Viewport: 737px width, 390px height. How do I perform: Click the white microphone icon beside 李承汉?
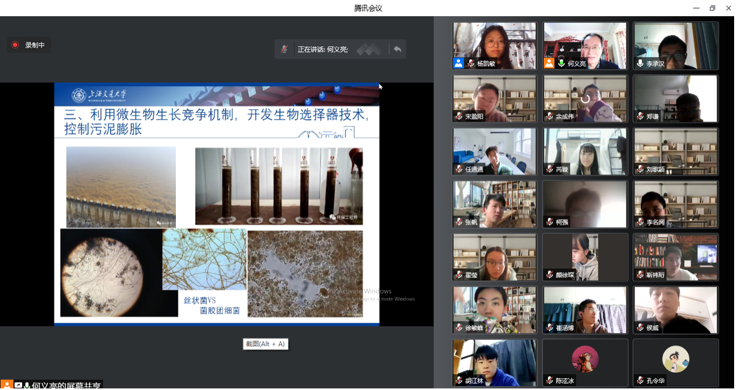(x=640, y=64)
